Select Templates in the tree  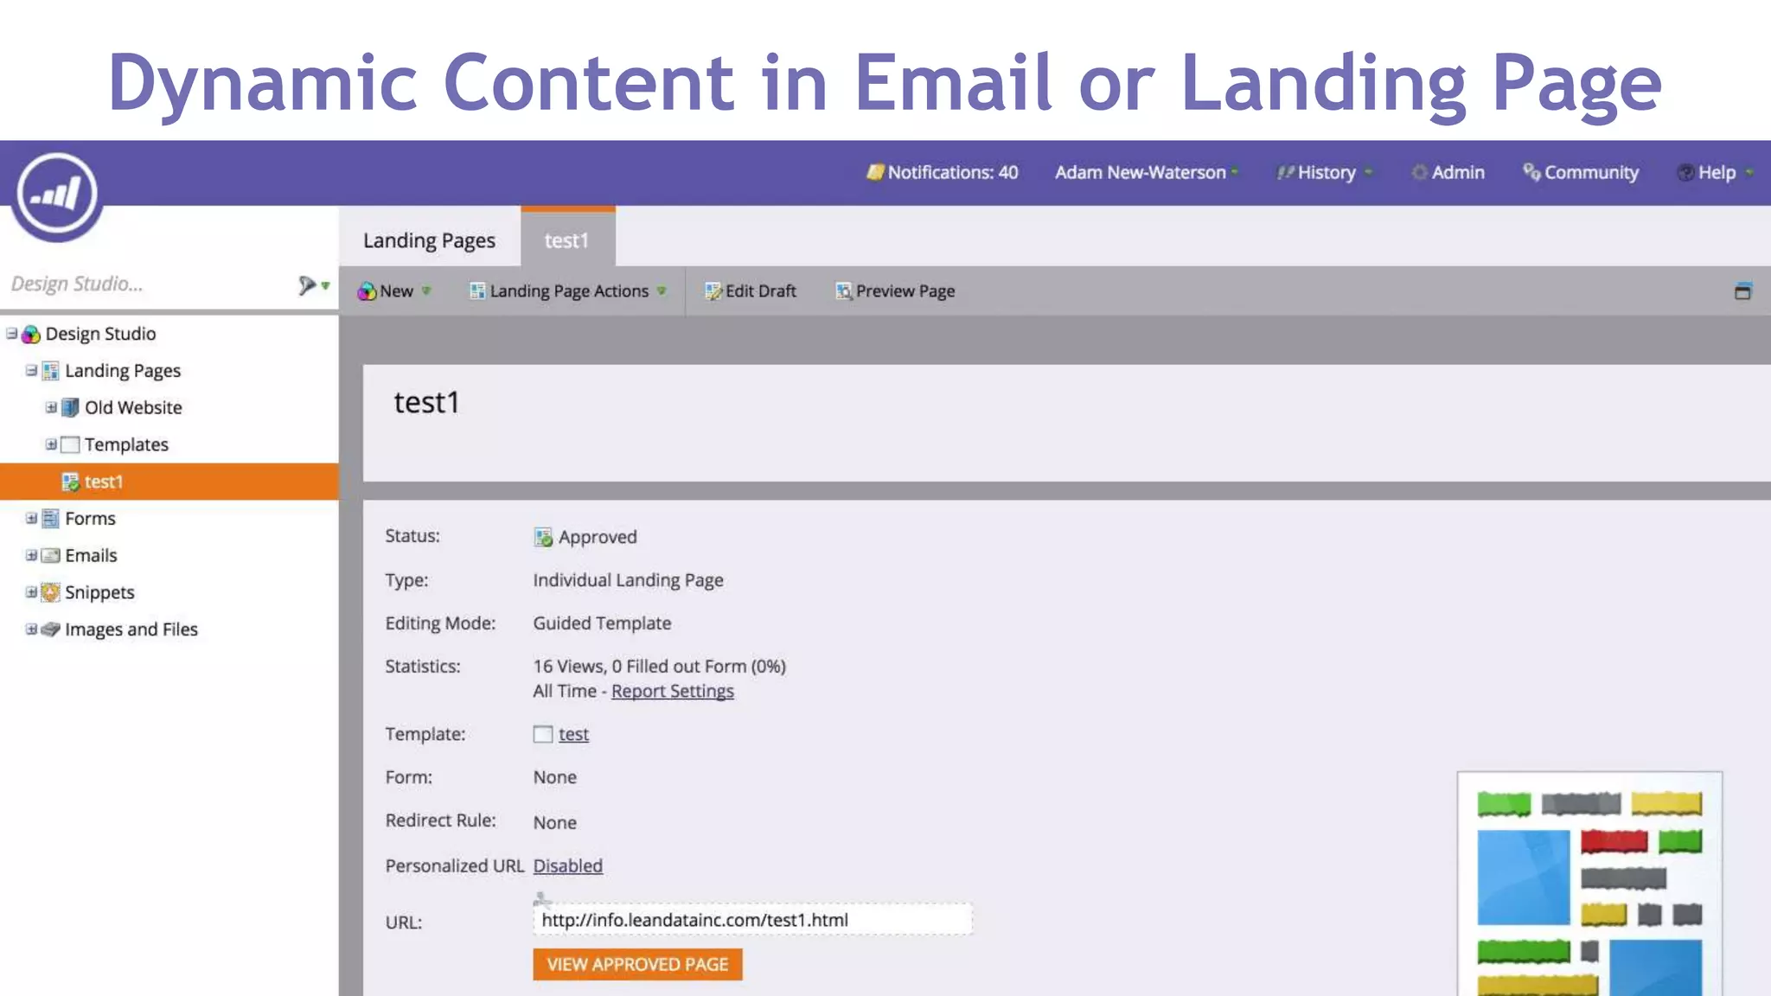coord(126,444)
